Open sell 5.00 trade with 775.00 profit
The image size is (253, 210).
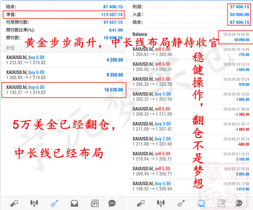coord(190,52)
